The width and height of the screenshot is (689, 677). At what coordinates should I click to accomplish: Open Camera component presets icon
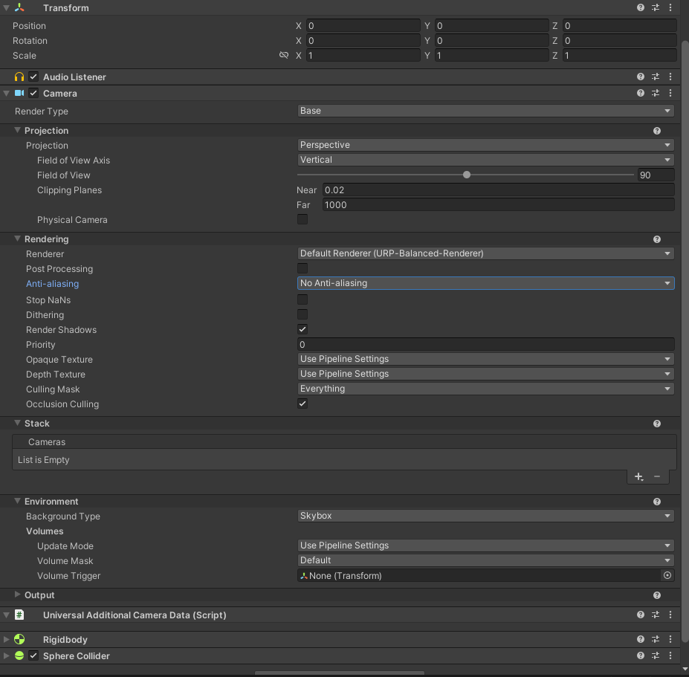656,93
